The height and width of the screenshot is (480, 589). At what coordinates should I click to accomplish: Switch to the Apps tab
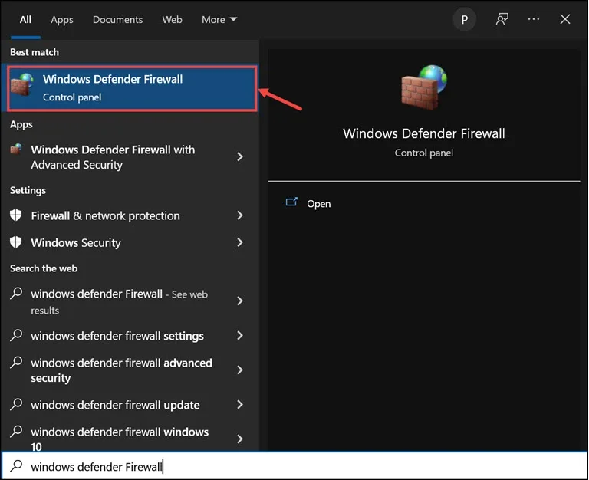(x=62, y=20)
